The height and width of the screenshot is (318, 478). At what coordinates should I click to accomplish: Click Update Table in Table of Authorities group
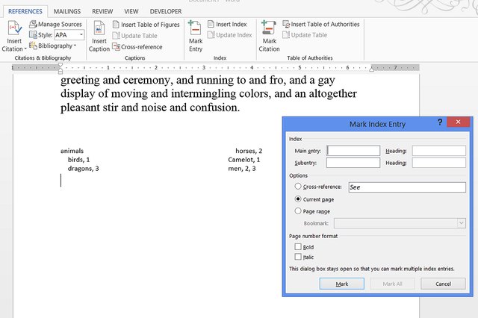305,35
